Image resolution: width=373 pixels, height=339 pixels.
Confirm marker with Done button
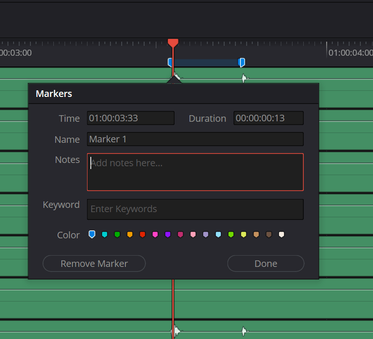coord(266,264)
